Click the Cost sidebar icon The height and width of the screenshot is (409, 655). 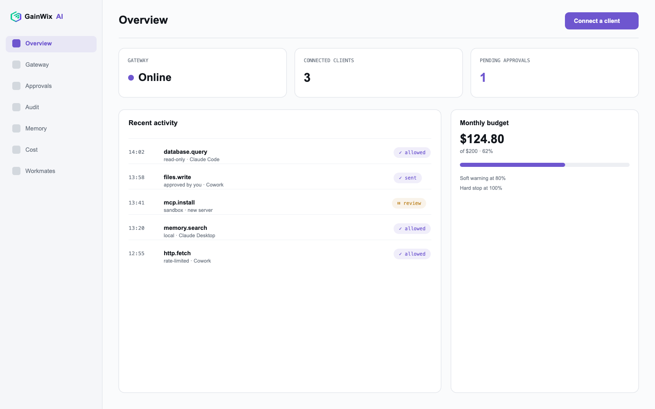[x=16, y=150]
